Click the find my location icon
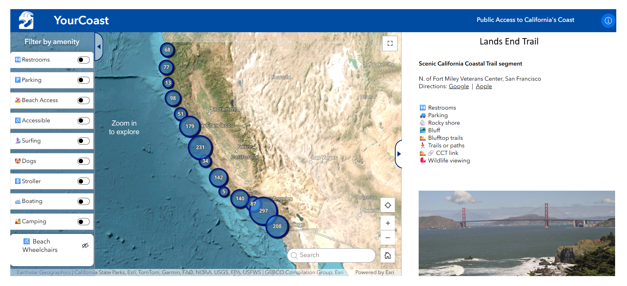Screen dimensions: 627x286 (388, 205)
